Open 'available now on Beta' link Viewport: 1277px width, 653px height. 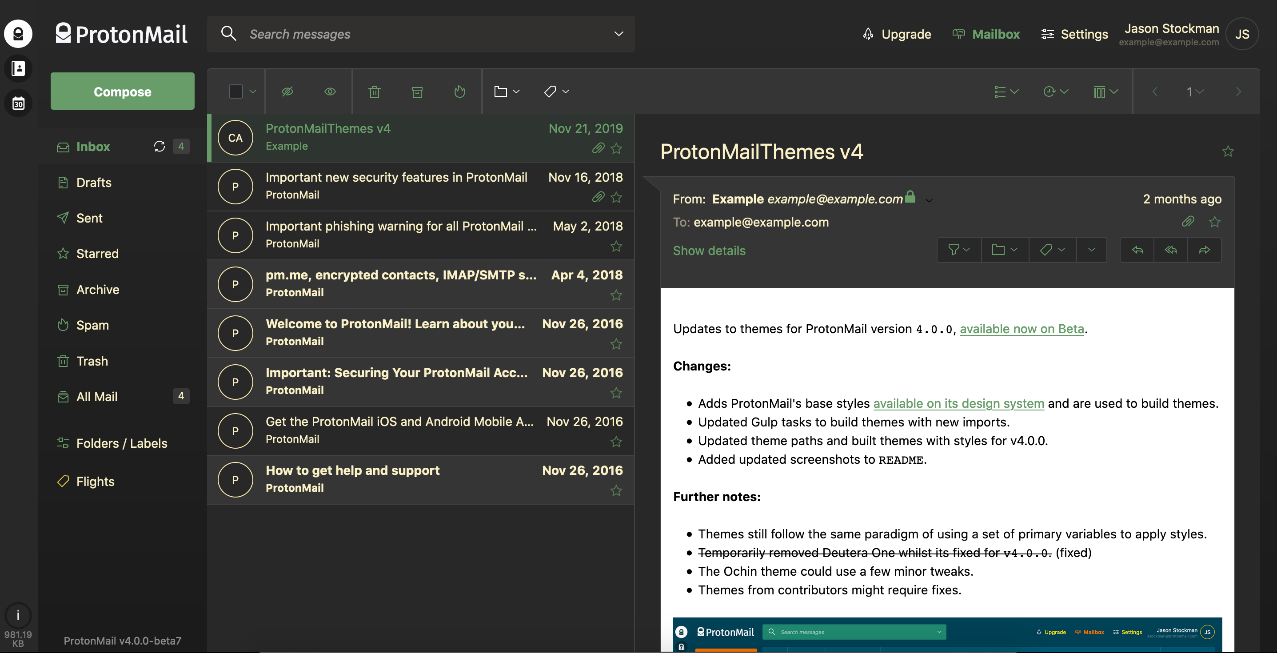pyautogui.click(x=1022, y=329)
